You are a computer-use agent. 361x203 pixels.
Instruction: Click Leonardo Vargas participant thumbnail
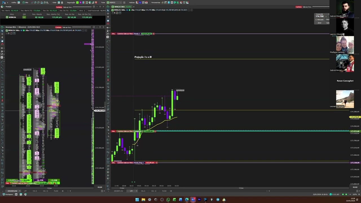[345, 99]
